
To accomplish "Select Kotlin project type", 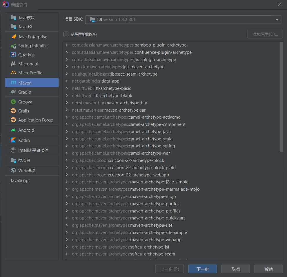I will (32, 140).
